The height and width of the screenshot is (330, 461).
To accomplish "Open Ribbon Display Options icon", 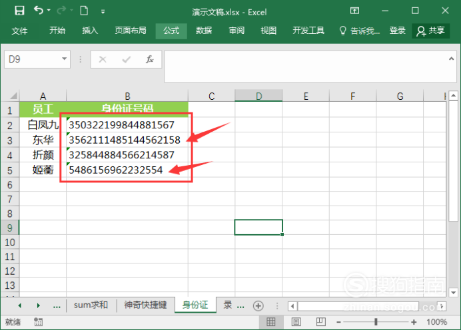I will pyautogui.click(x=354, y=11).
